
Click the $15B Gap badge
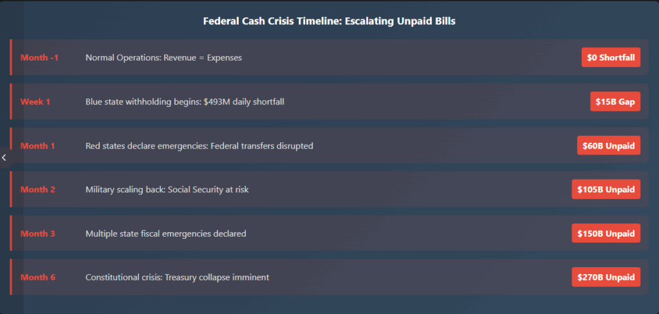[615, 102]
